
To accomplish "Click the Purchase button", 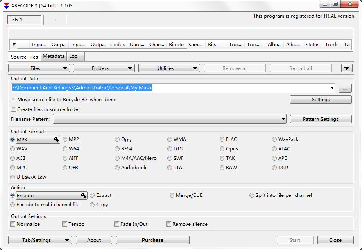I will (152, 240).
